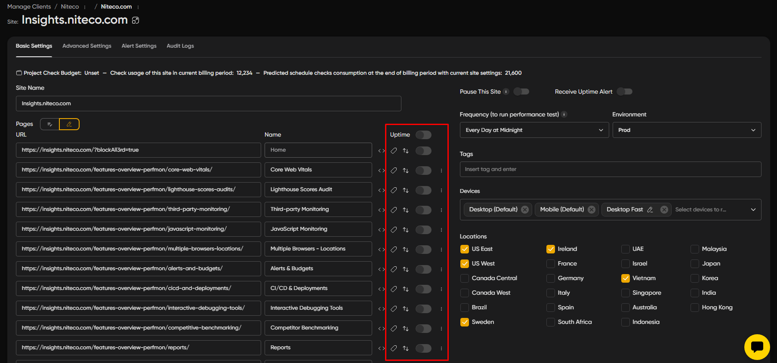Enable the Receive Uptime Alert switch

(x=624, y=92)
